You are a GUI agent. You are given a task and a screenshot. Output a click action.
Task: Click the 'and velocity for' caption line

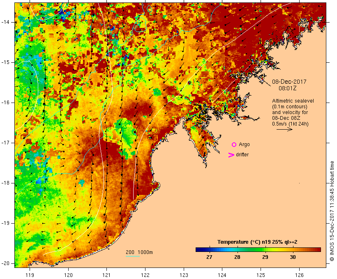click(290, 112)
